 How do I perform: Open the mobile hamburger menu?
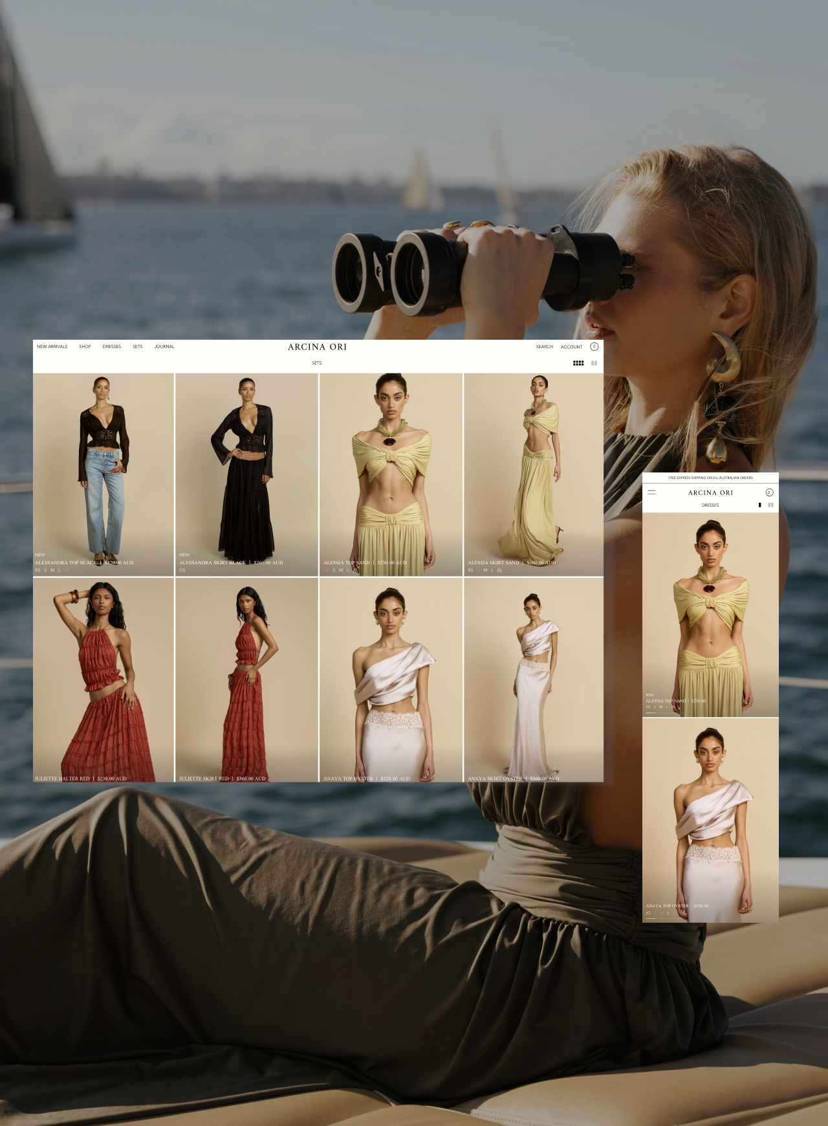pos(651,492)
